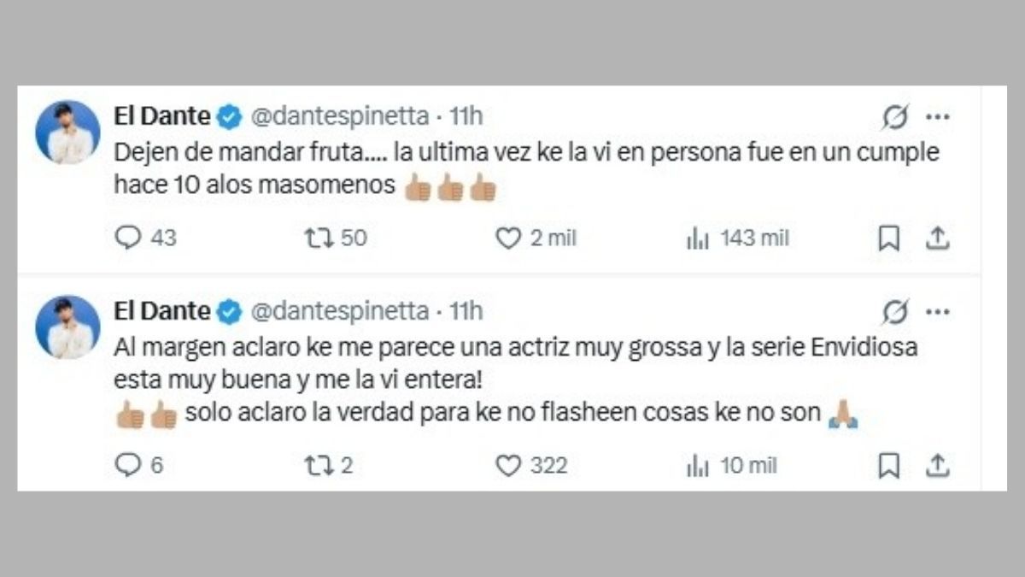Open Grok analysis on the second tweet
The width and height of the screenshot is (1025, 577).
tap(894, 310)
